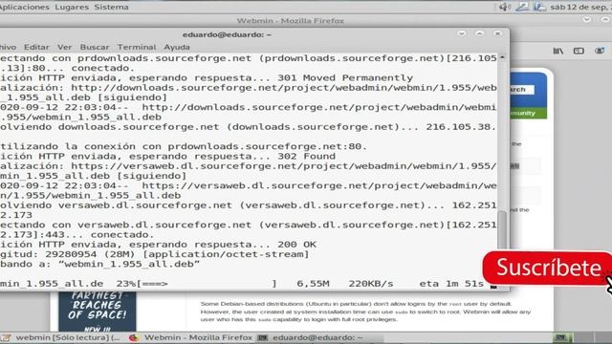Viewport: 612px width, 344px height.
Task: Click the '220KB/s' download speed
Action: 371,284
